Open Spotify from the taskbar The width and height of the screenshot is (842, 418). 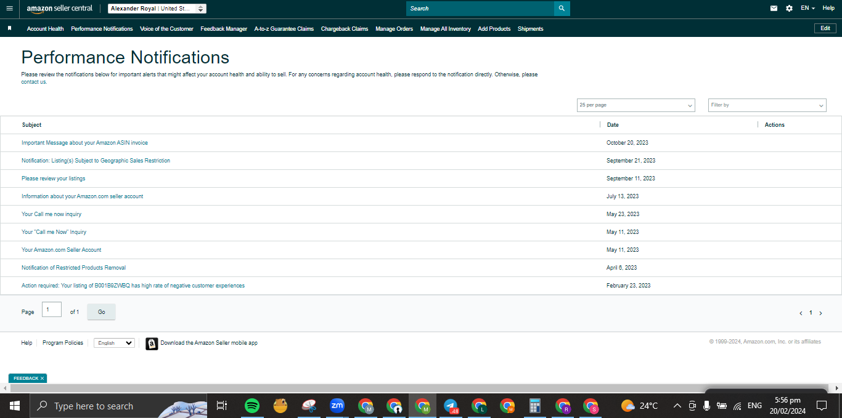pyautogui.click(x=251, y=406)
